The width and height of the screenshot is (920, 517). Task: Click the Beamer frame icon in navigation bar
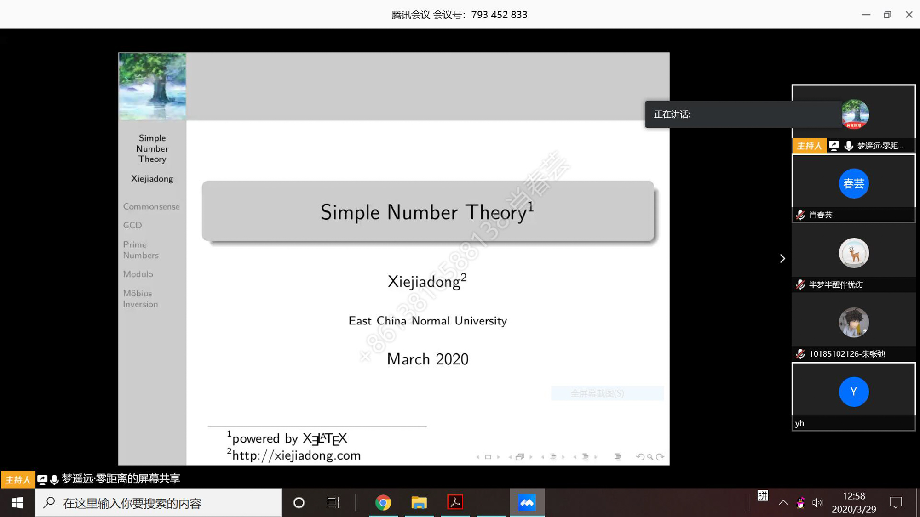click(x=488, y=457)
